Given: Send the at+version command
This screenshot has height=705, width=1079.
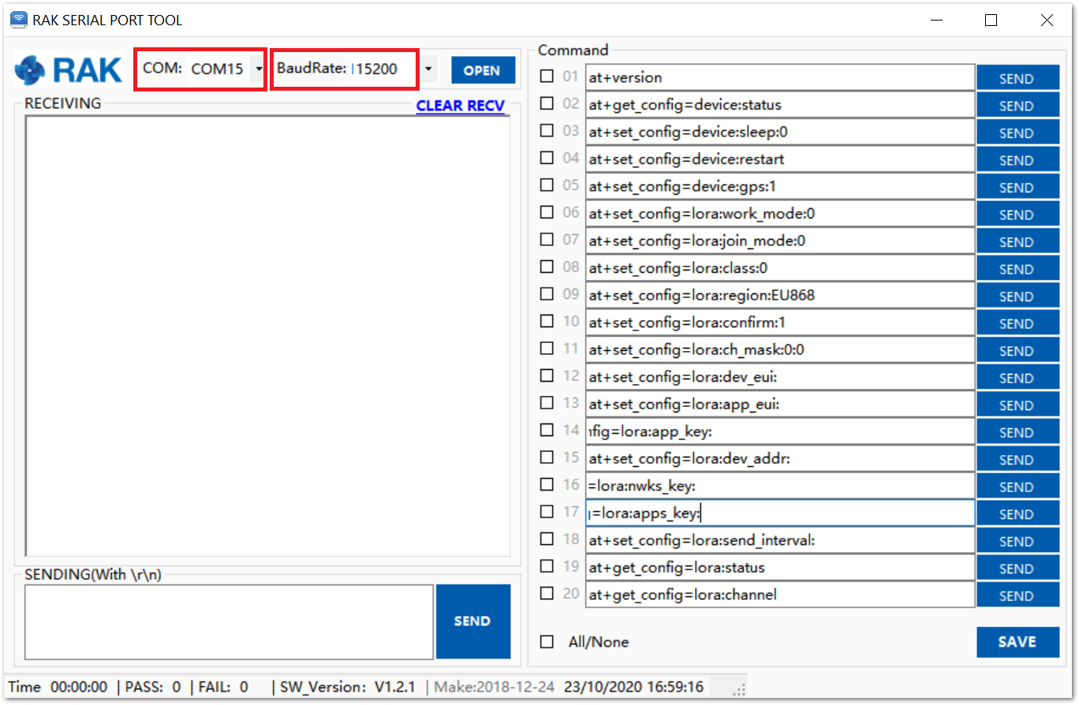Looking at the screenshot, I should [x=1017, y=78].
